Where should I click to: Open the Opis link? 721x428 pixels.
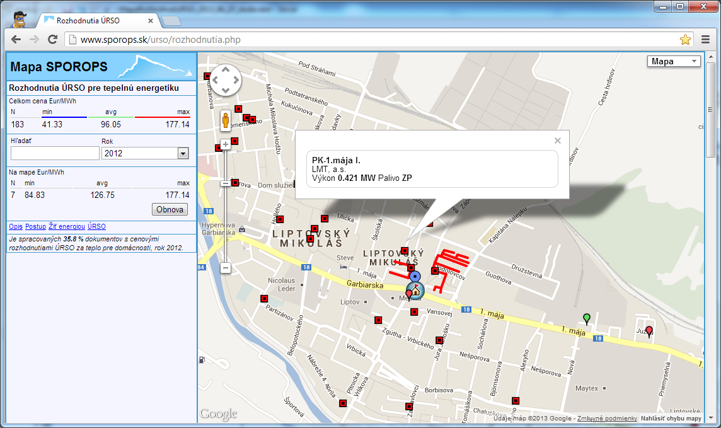(x=16, y=226)
